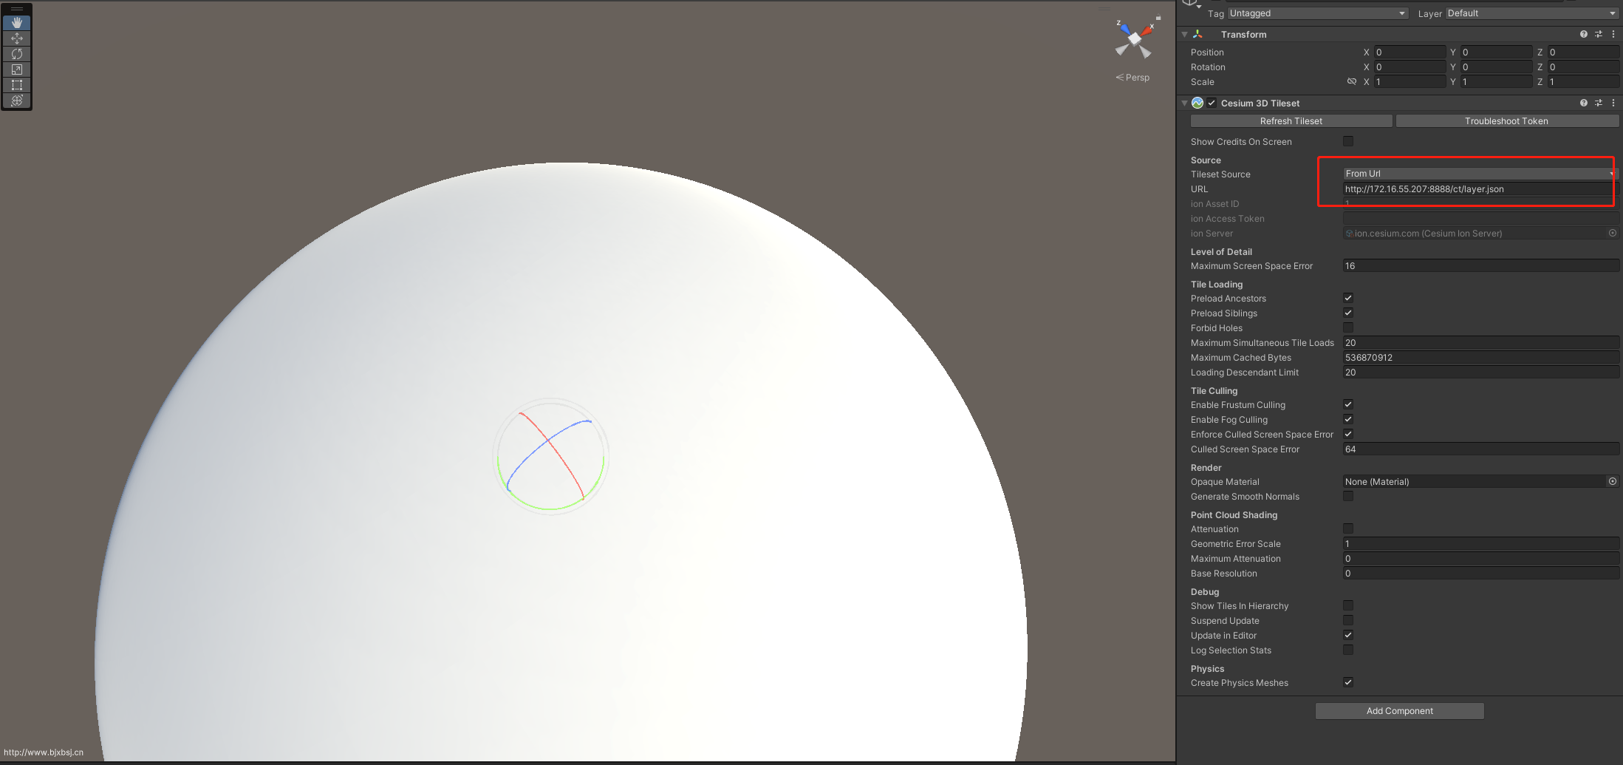Toggle Enable Frustum Culling checkbox
This screenshot has width=1623, height=765.
click(x=1348, y=404)
